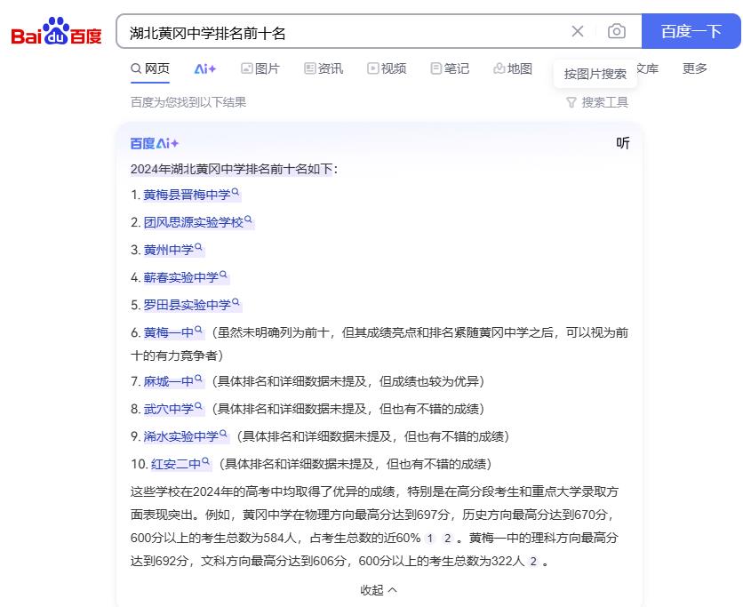Switch to the 视频 tab
Viewport: 743px width, 607px height.
point(387,68)
